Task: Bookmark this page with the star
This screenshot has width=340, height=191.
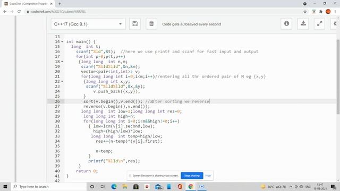Action: tap(305, 12)
